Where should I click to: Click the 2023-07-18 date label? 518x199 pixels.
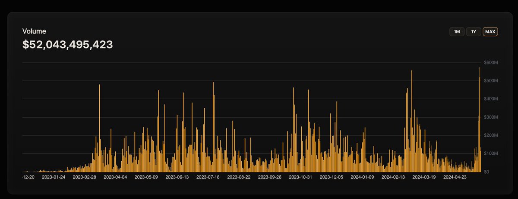(208, 177)
